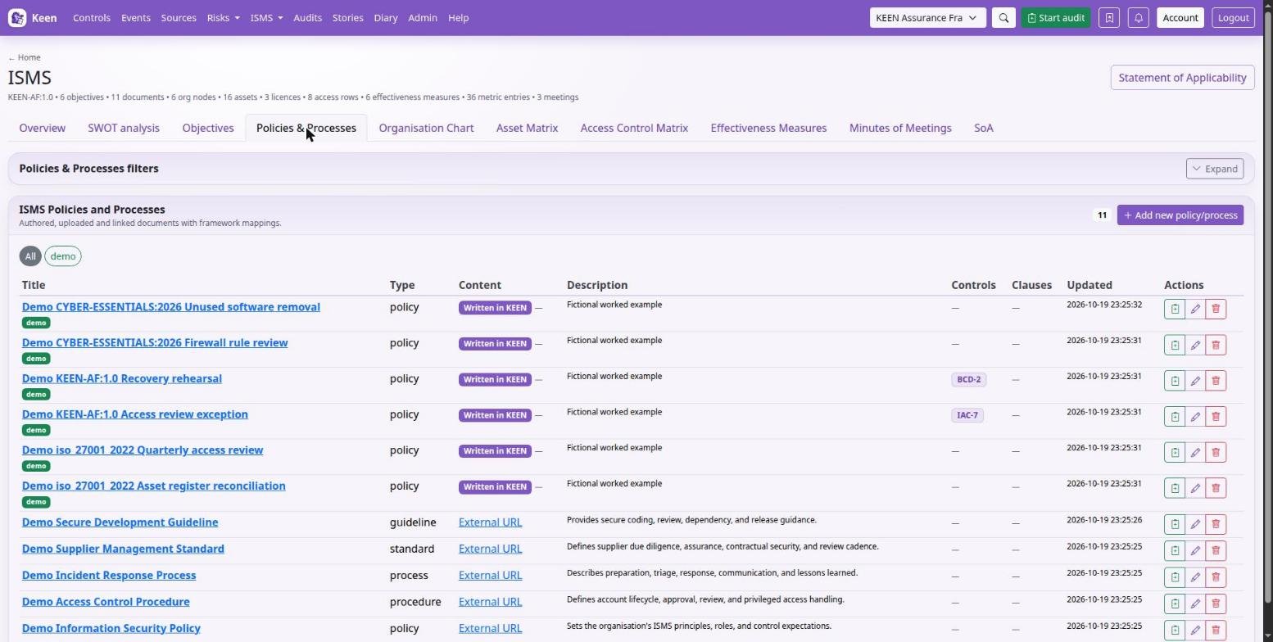Open Controls in the top menu

pos(92,17)
